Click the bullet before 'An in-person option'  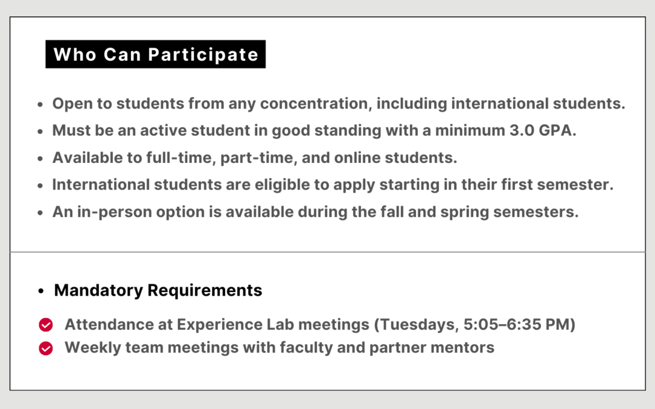pos(40,213)
